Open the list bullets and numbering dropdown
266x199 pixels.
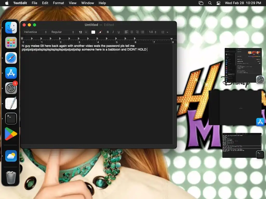click(164, 32)
